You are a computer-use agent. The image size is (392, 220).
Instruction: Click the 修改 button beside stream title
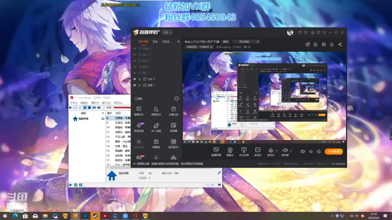click(225, 42)
